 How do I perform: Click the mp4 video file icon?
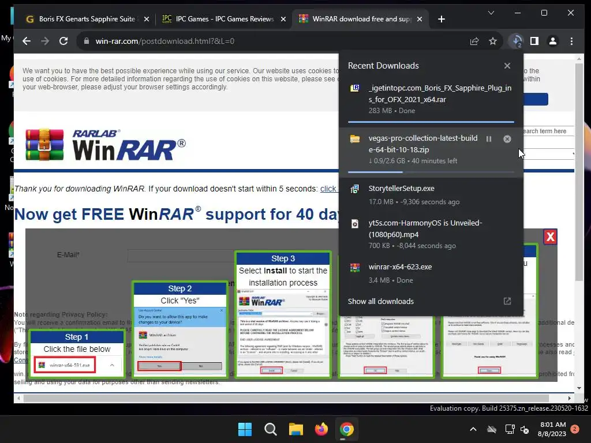click(x=355, y=224)
